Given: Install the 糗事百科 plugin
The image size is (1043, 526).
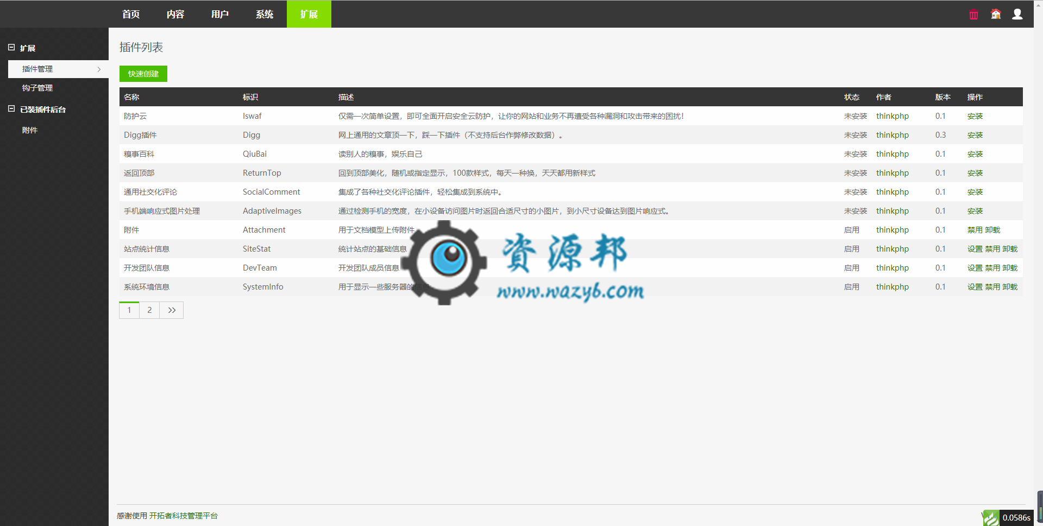Looking at the screenshot, I should (975, 154).
